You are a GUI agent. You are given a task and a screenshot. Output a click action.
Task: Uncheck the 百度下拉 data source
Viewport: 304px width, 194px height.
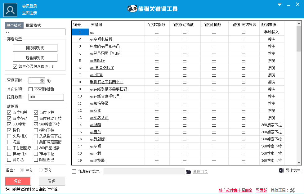click(x=36, y=112)
